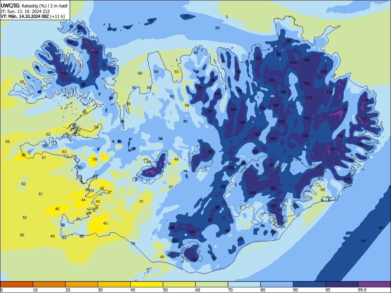
Task: Click the '81' humidity value on the map
Action: (x=79, y=219)
